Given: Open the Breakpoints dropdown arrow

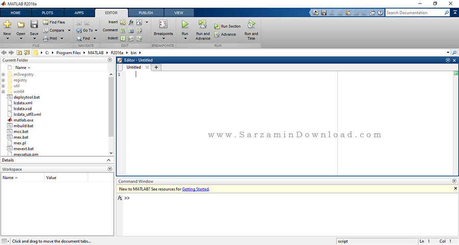Looking at the screenshot, I should [163, 38].
